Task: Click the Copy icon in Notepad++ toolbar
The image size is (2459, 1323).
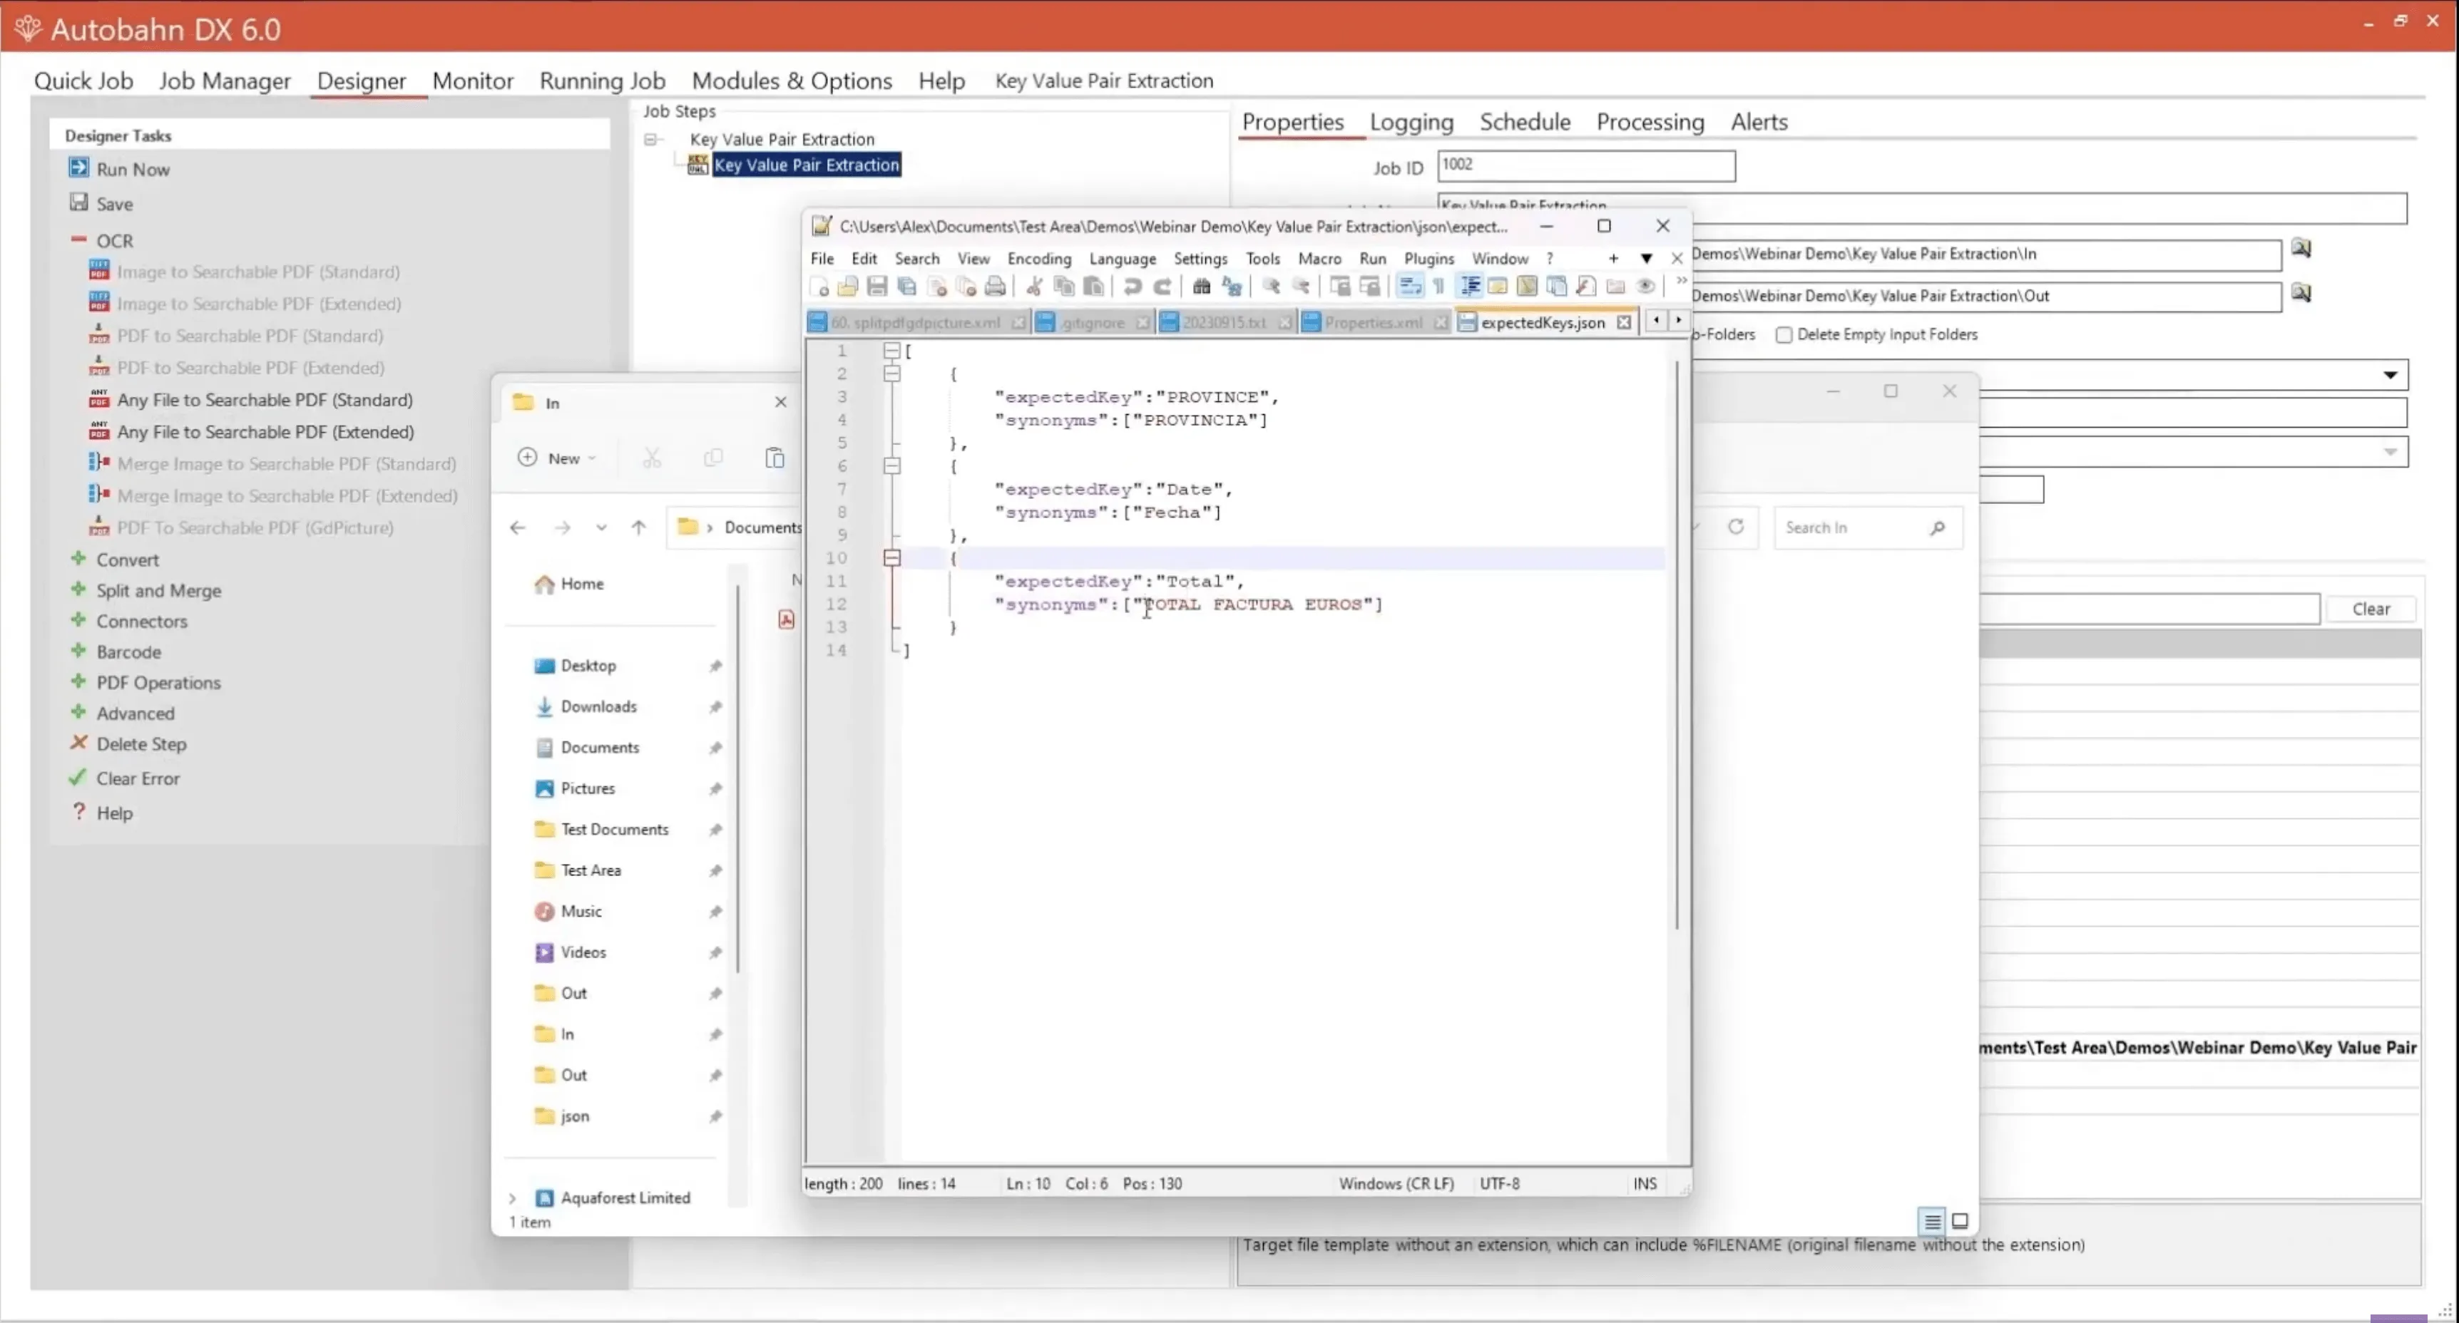Action: pyautogui.click(x=1064, y=286)
